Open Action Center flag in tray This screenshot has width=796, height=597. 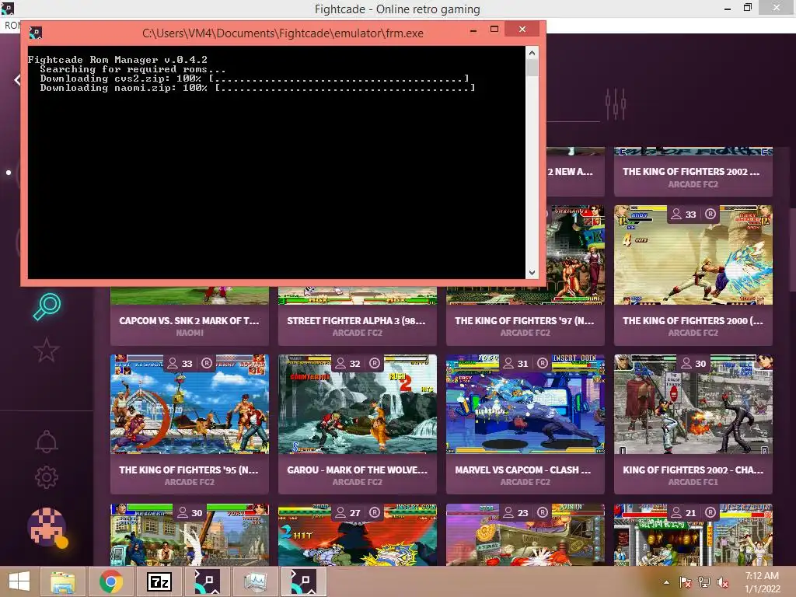686,582
